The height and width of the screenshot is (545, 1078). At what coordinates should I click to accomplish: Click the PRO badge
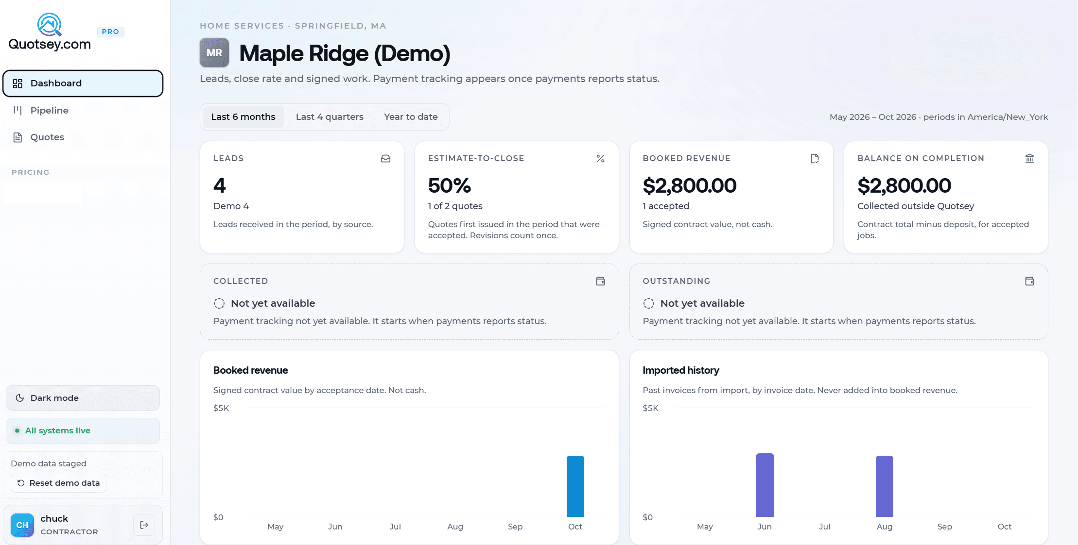pyautogui.click(x=110, y=32)
